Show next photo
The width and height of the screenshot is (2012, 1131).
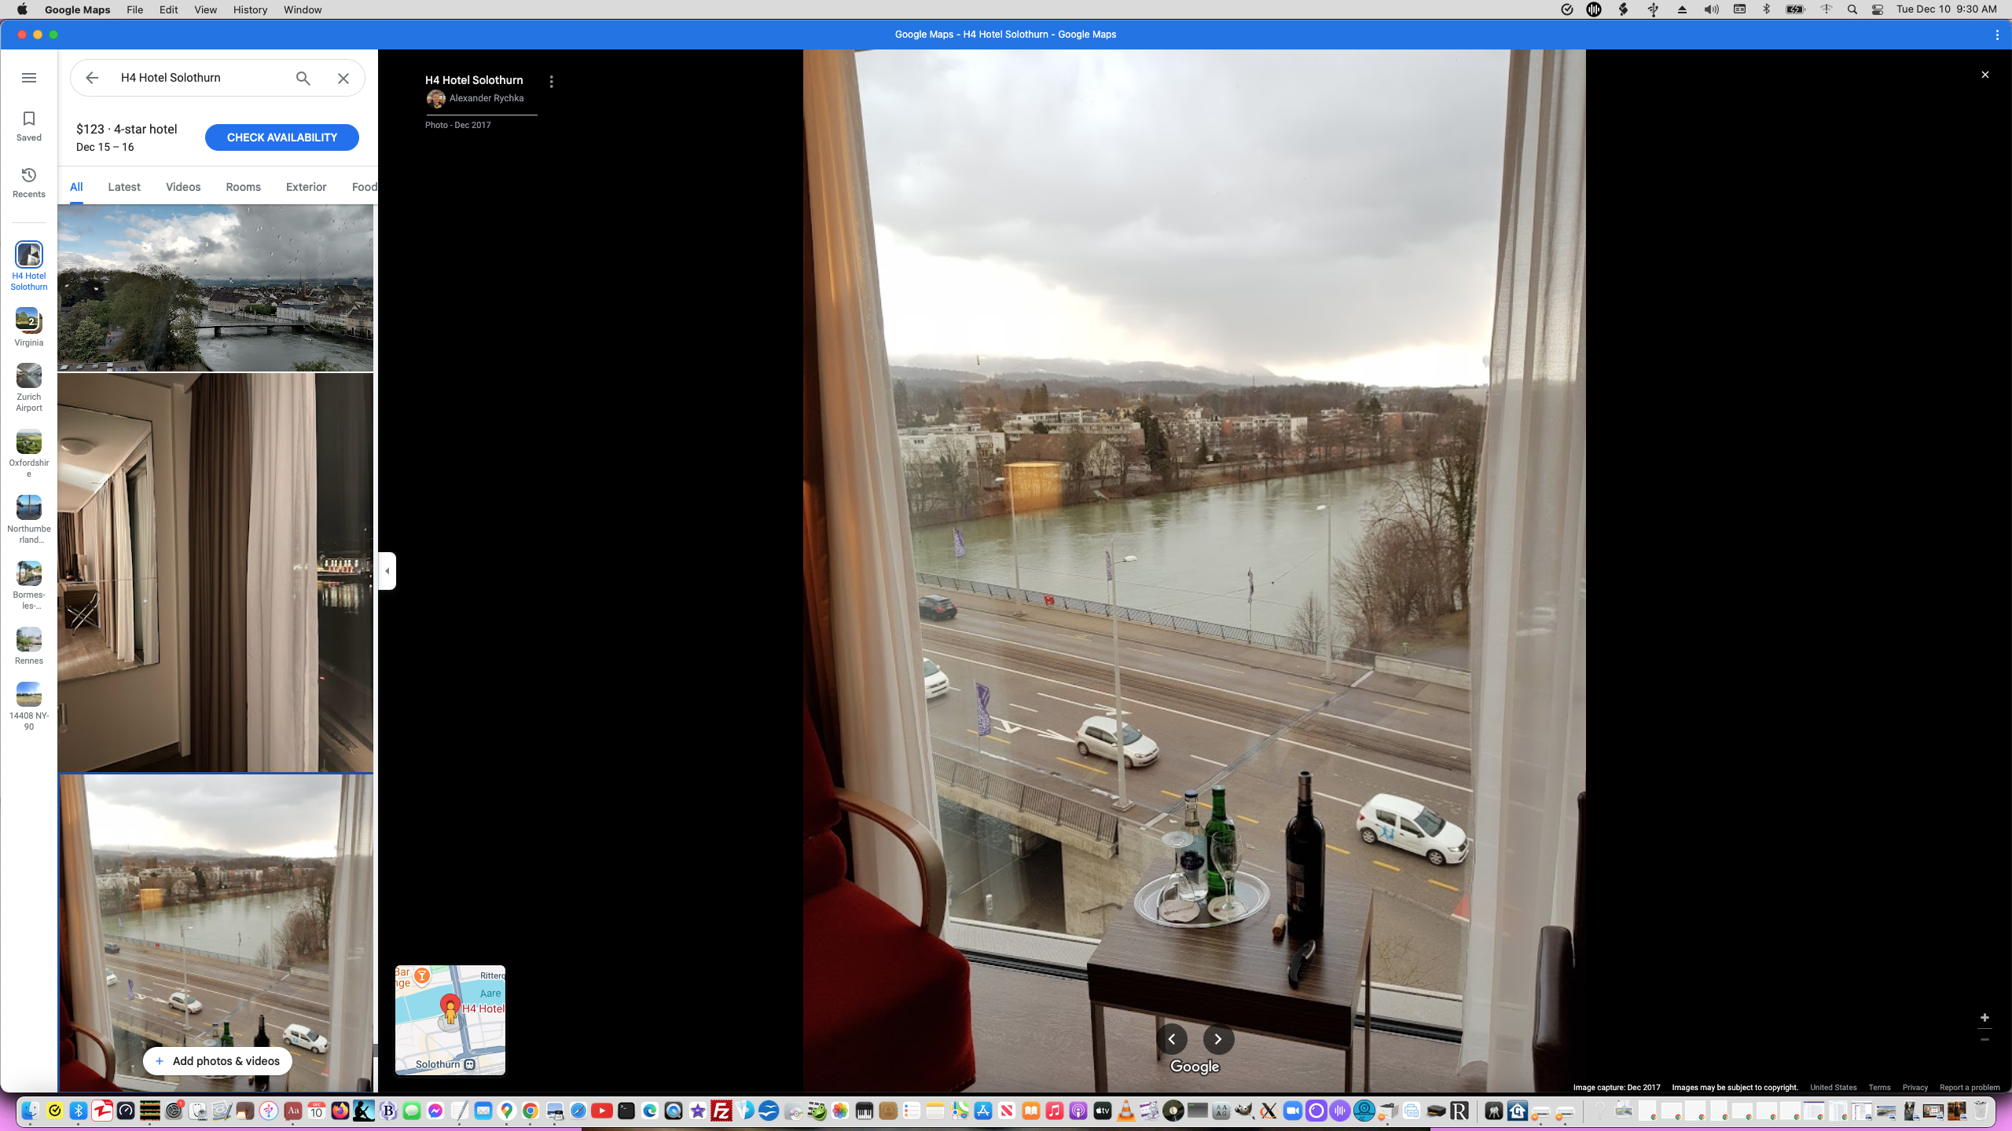point(1218,1039)
